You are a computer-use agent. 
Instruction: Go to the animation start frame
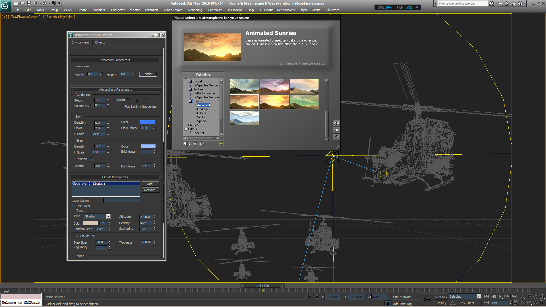click(x=486, y=296)
